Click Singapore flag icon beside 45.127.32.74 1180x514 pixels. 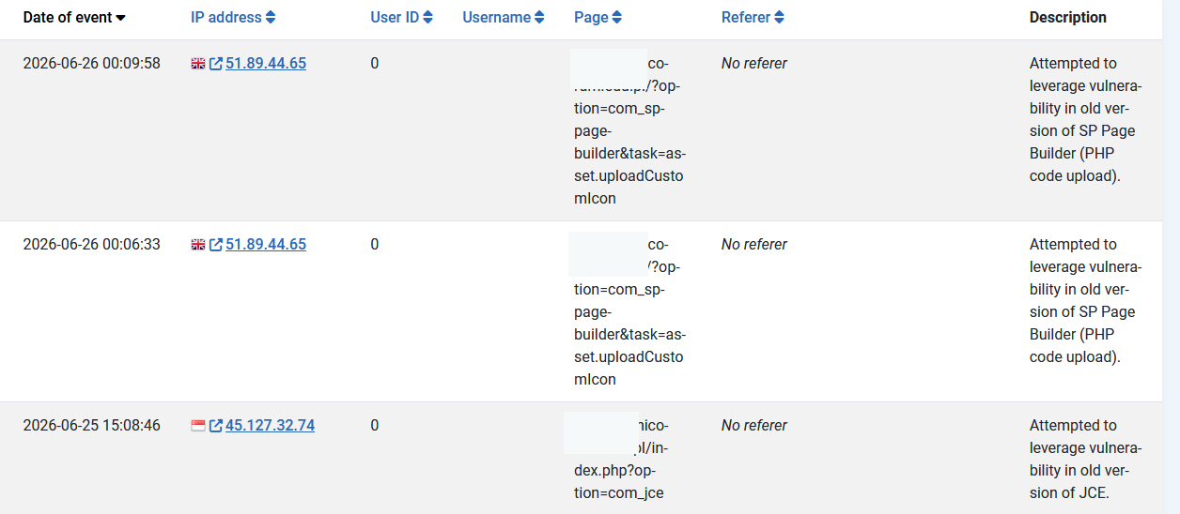tap(198, 426)
